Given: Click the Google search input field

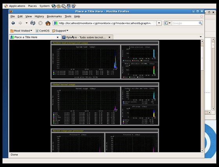Looking at the screenshot, I should [185, 23].
